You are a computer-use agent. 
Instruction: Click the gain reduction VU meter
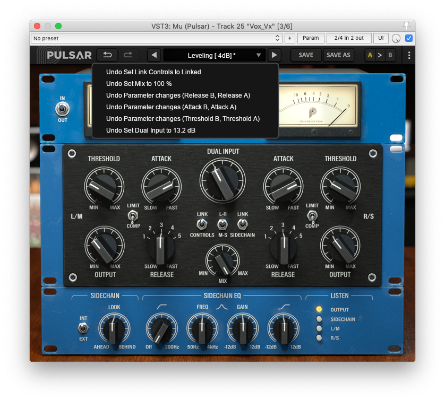click(x=318, y=106)
